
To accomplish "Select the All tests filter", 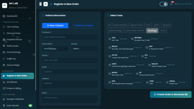I will tap(109, 25).
